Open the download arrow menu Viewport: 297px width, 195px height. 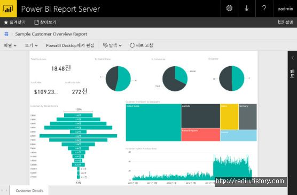(x=246, y=9)
